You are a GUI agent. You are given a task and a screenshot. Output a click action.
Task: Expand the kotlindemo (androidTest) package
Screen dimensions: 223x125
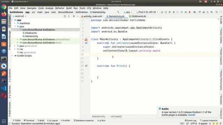click(x=17, y=39)
